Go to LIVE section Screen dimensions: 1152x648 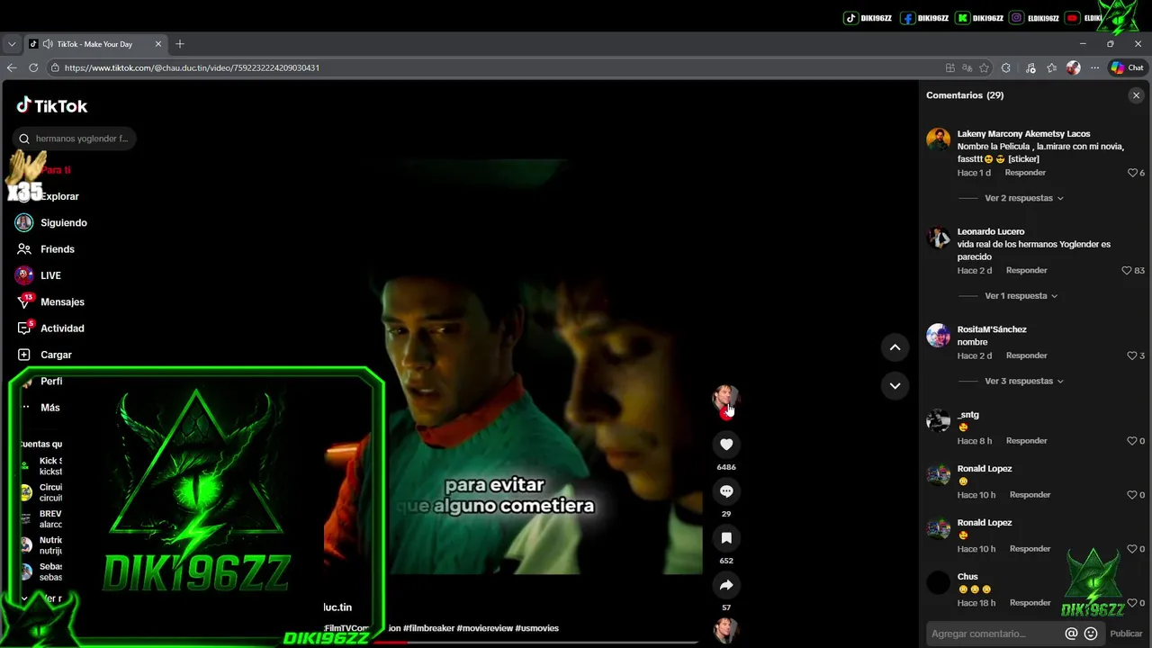pos(38,275)
